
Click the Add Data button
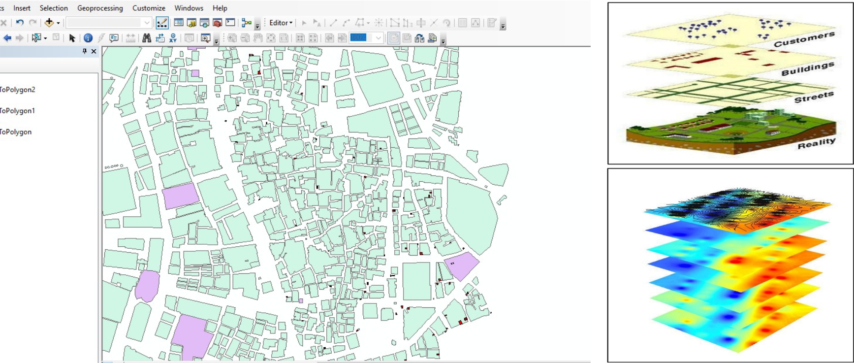click(49, 23)
